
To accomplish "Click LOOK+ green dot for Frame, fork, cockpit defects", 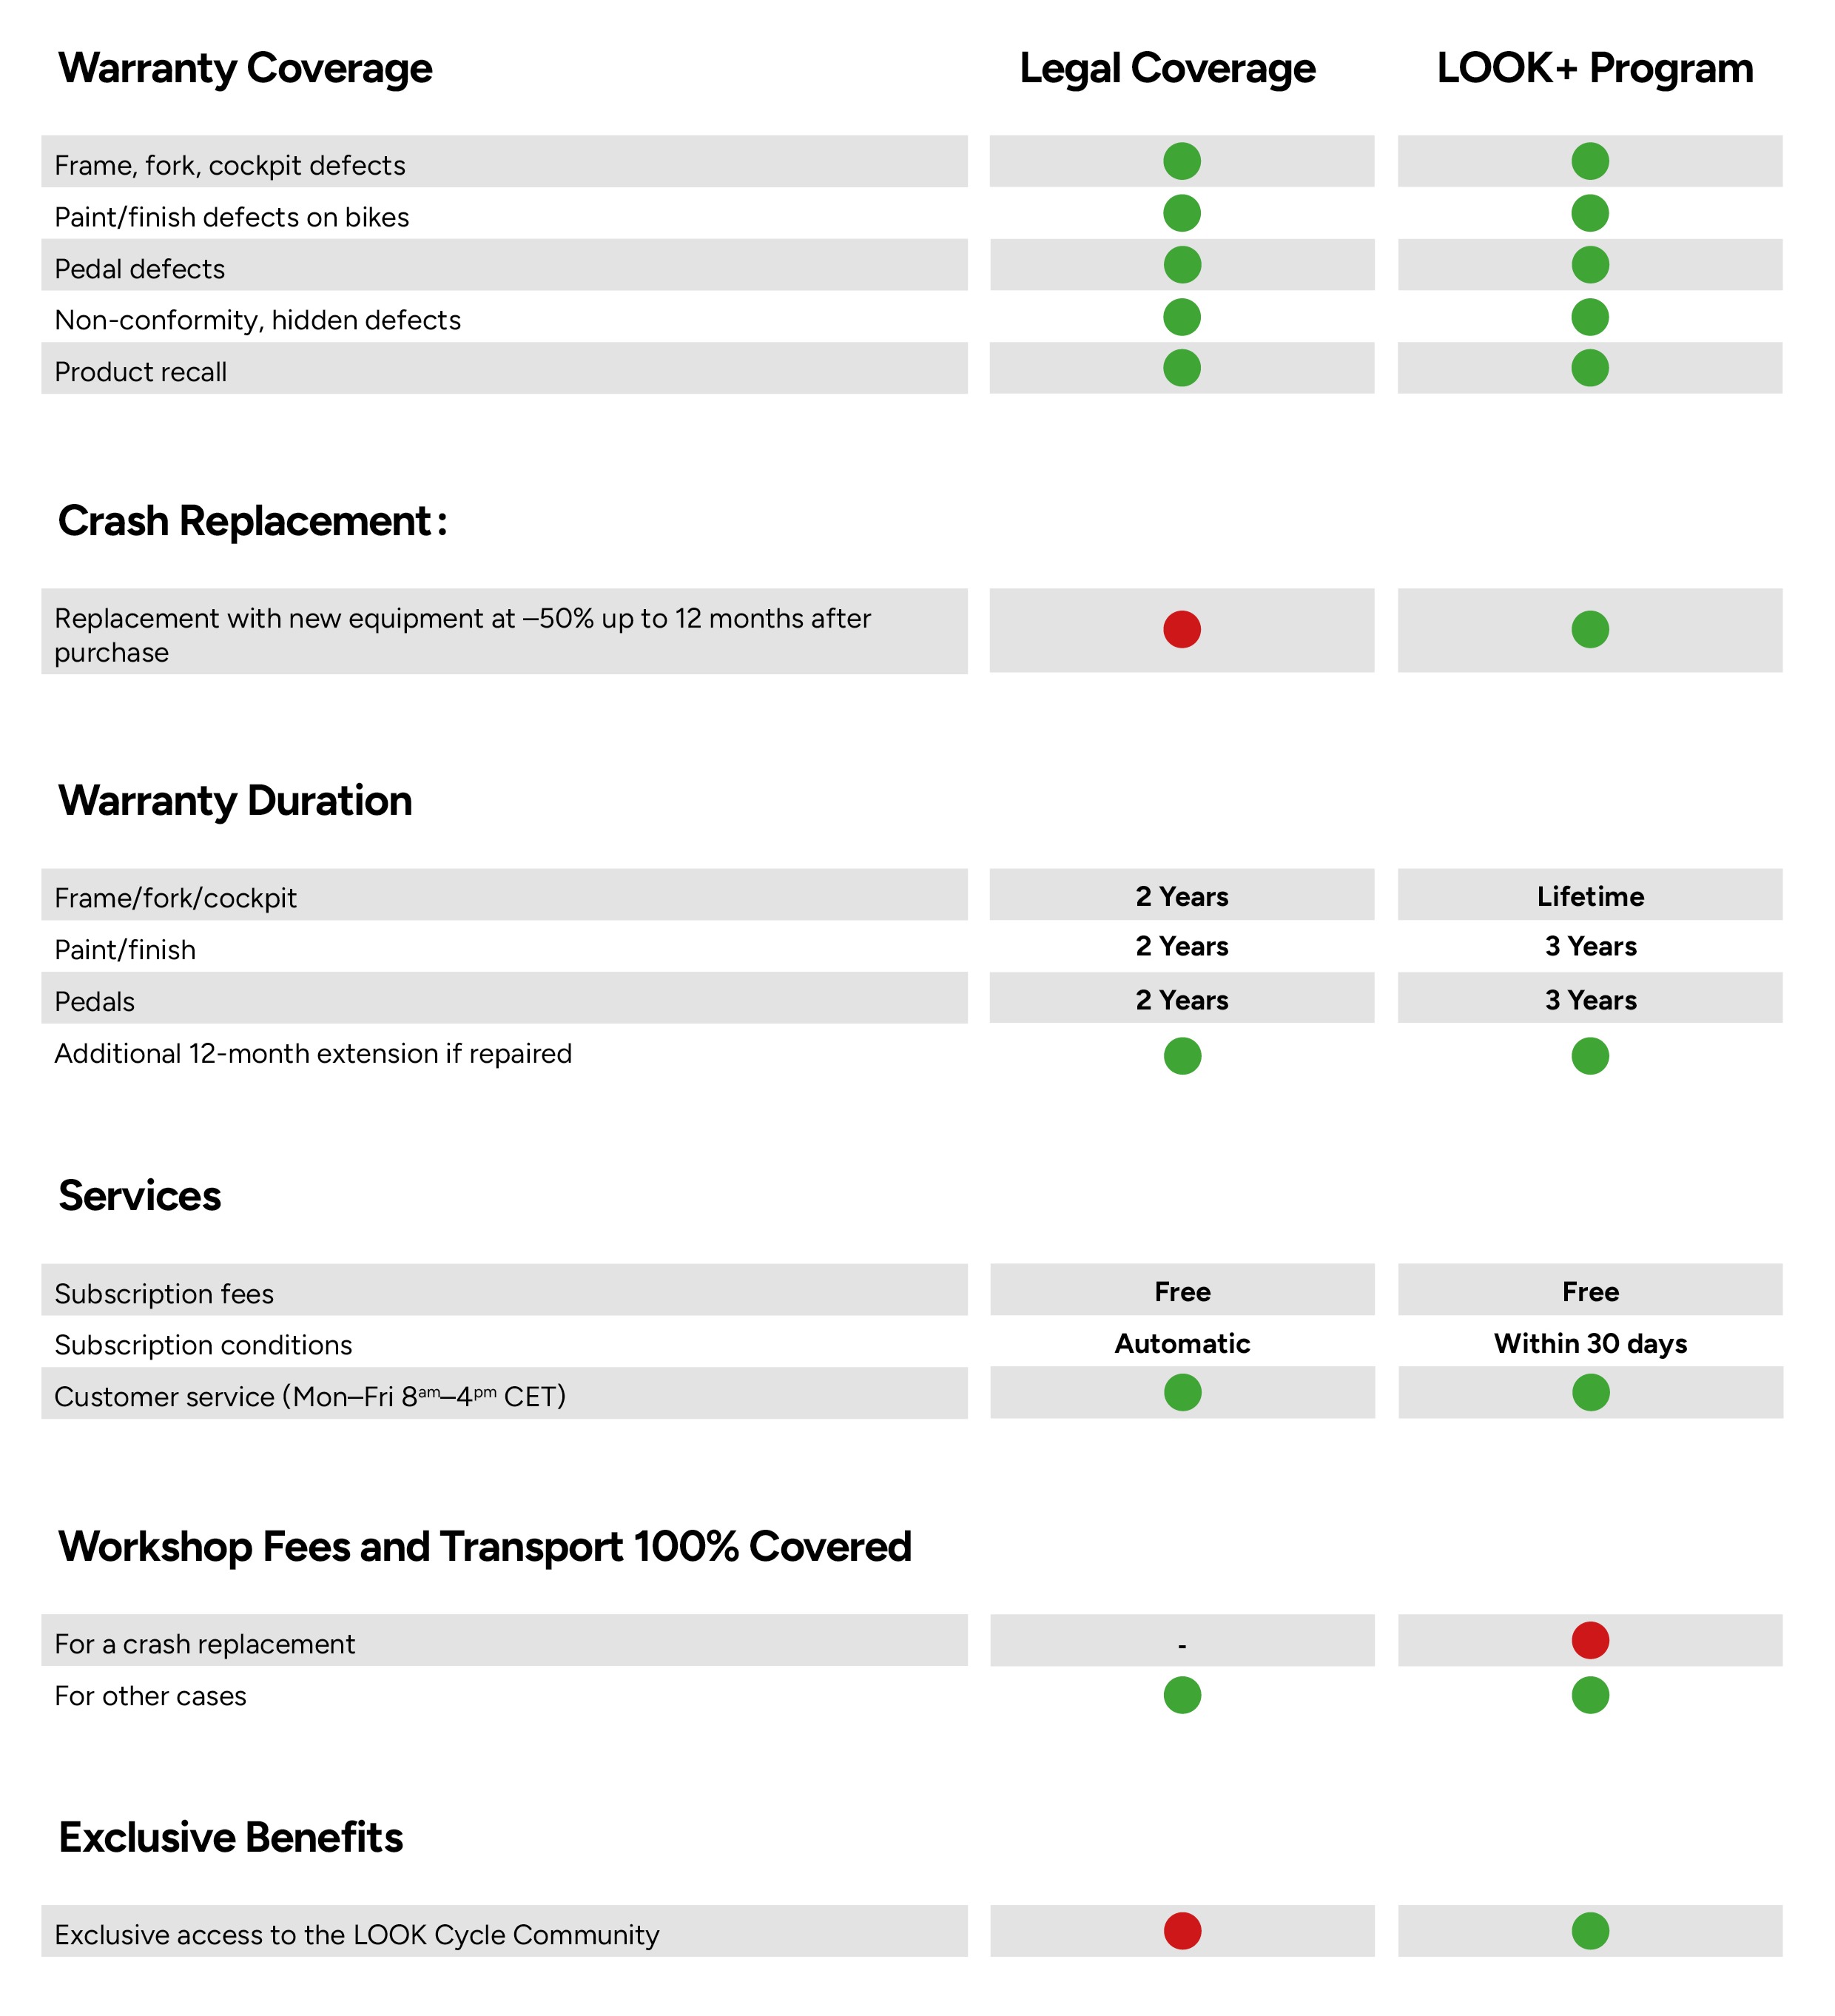I will [x=1589, y=161].
